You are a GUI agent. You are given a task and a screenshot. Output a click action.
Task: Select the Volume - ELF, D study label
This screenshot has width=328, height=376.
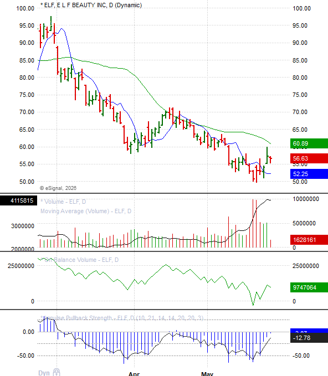tap(63, 202)
